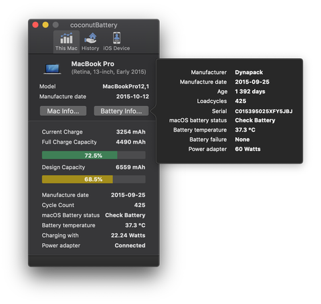Close the coconutBattery window
This screenshot has height=304, width=321.
pos(35,25)
